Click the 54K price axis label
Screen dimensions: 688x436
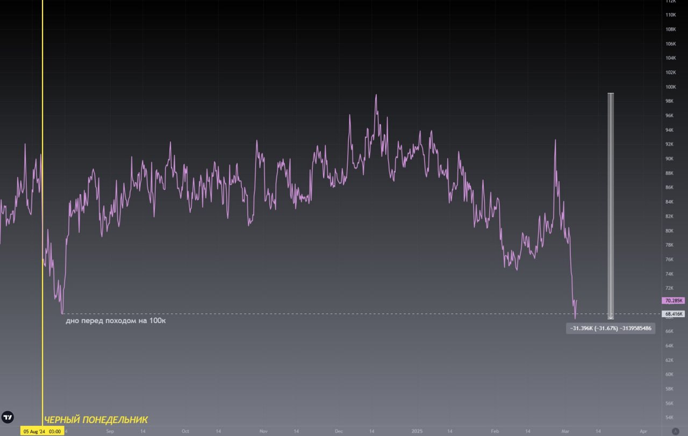point(670,417)
